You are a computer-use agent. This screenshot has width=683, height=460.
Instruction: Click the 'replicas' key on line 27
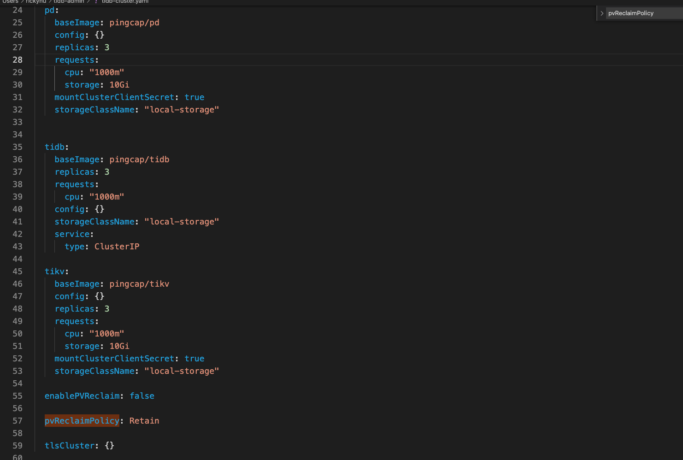click(x=75, y=47)
